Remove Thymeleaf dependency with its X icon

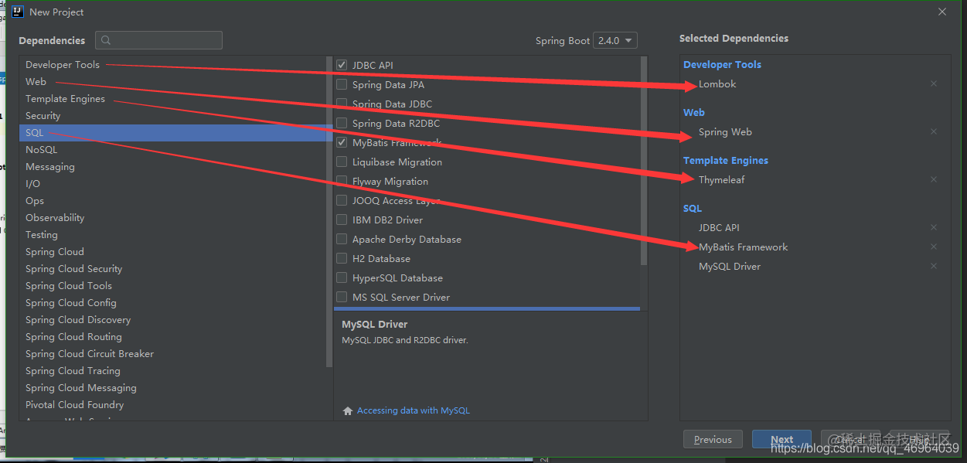933,179
